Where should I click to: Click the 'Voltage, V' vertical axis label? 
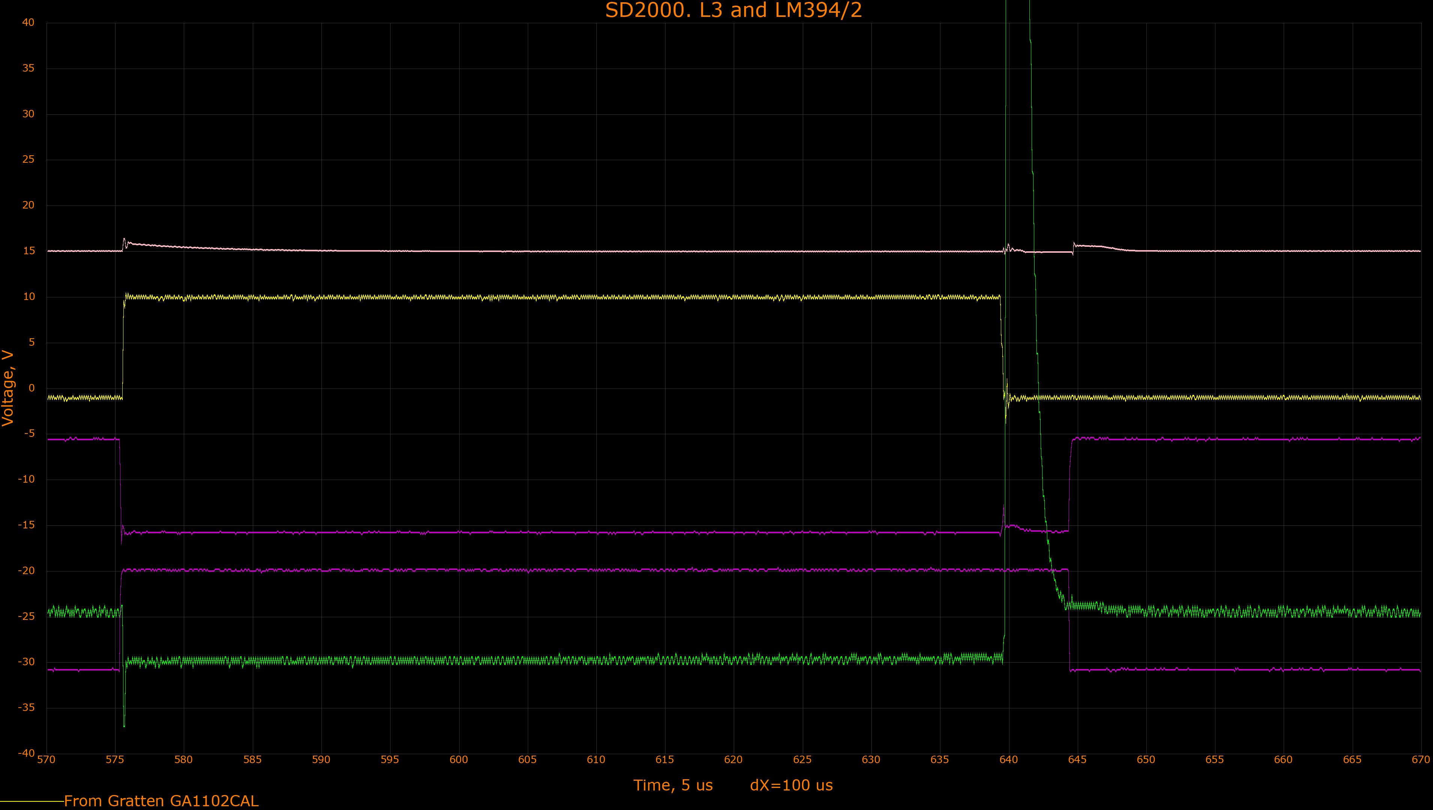[x=8, y=388]
